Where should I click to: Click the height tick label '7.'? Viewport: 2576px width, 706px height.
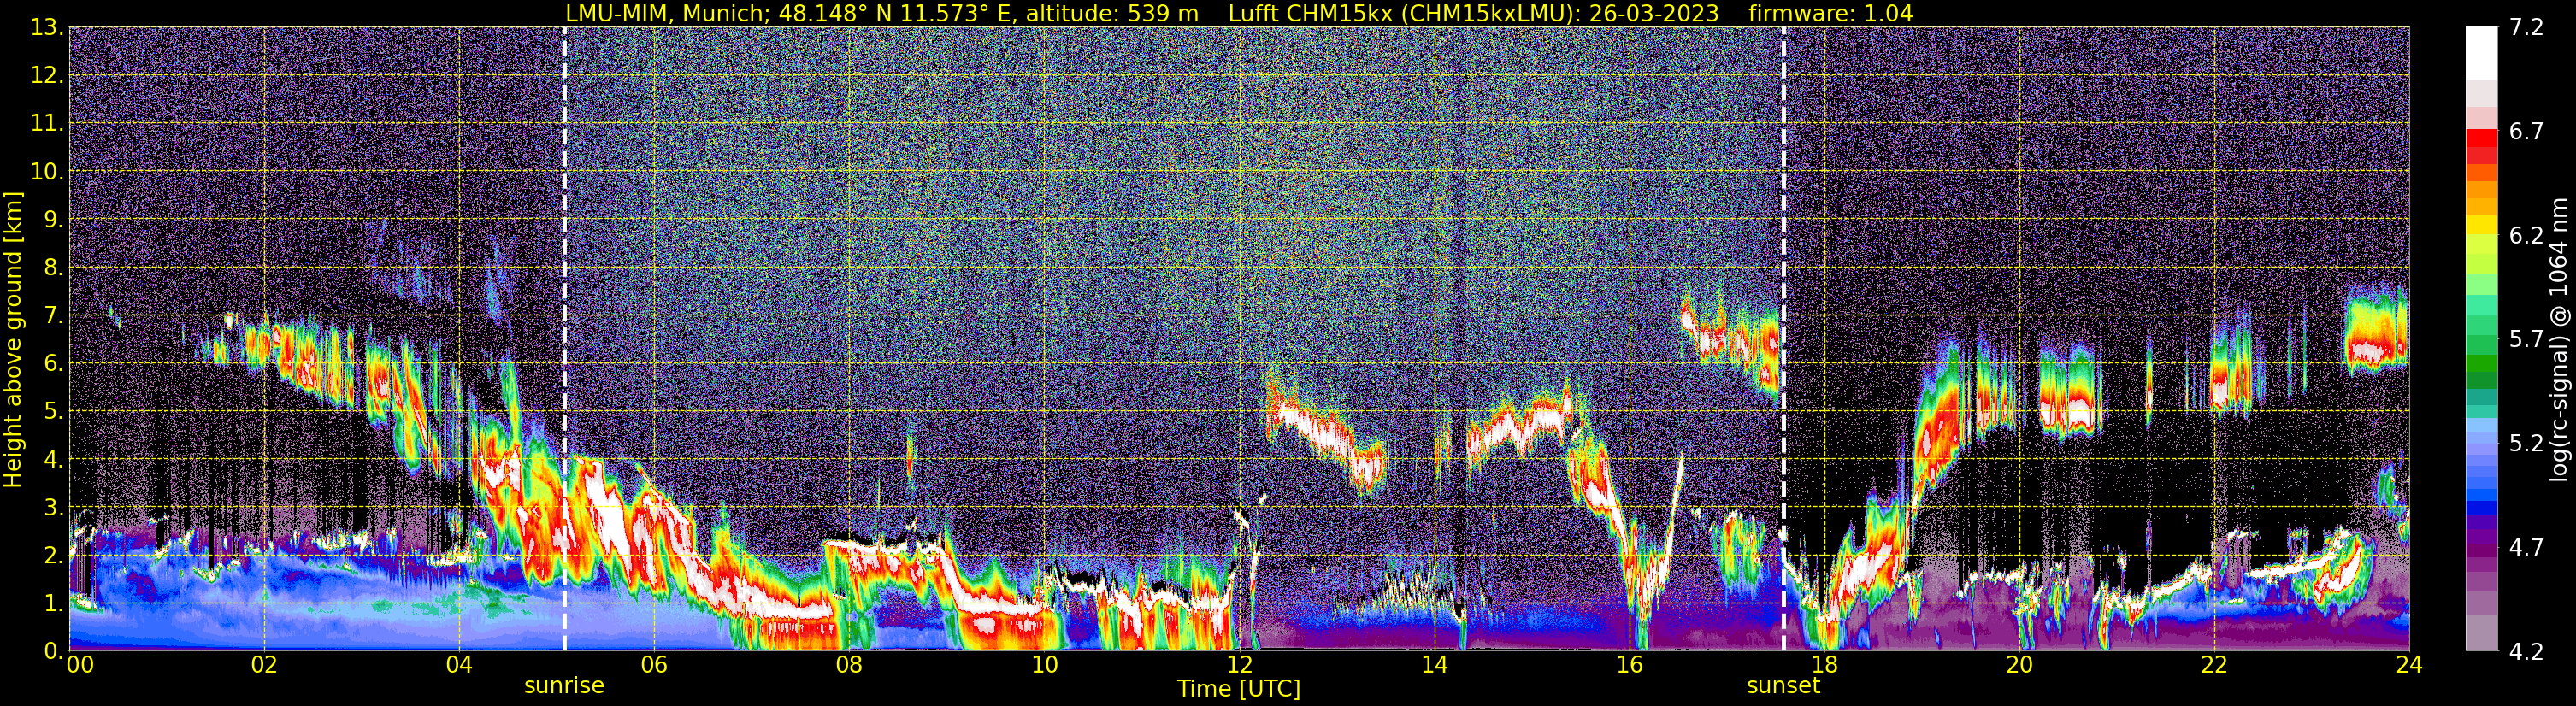tap(53, 316)
